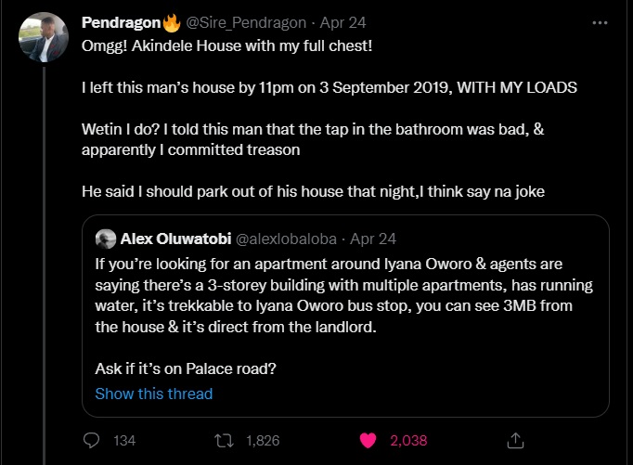Retweet using the retweet arrows icon
This screenshot has width=633, height=465.
(x=224, y=440)
